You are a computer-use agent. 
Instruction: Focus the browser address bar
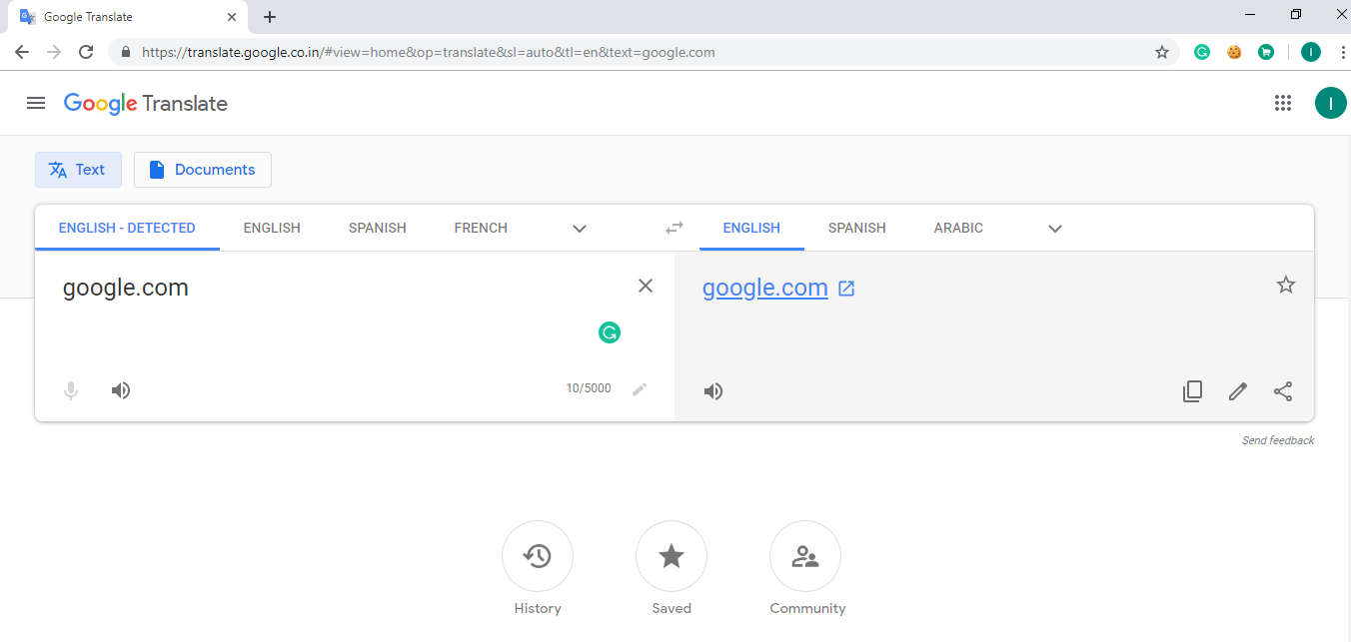pyautogui.click(x=640, y=52)
